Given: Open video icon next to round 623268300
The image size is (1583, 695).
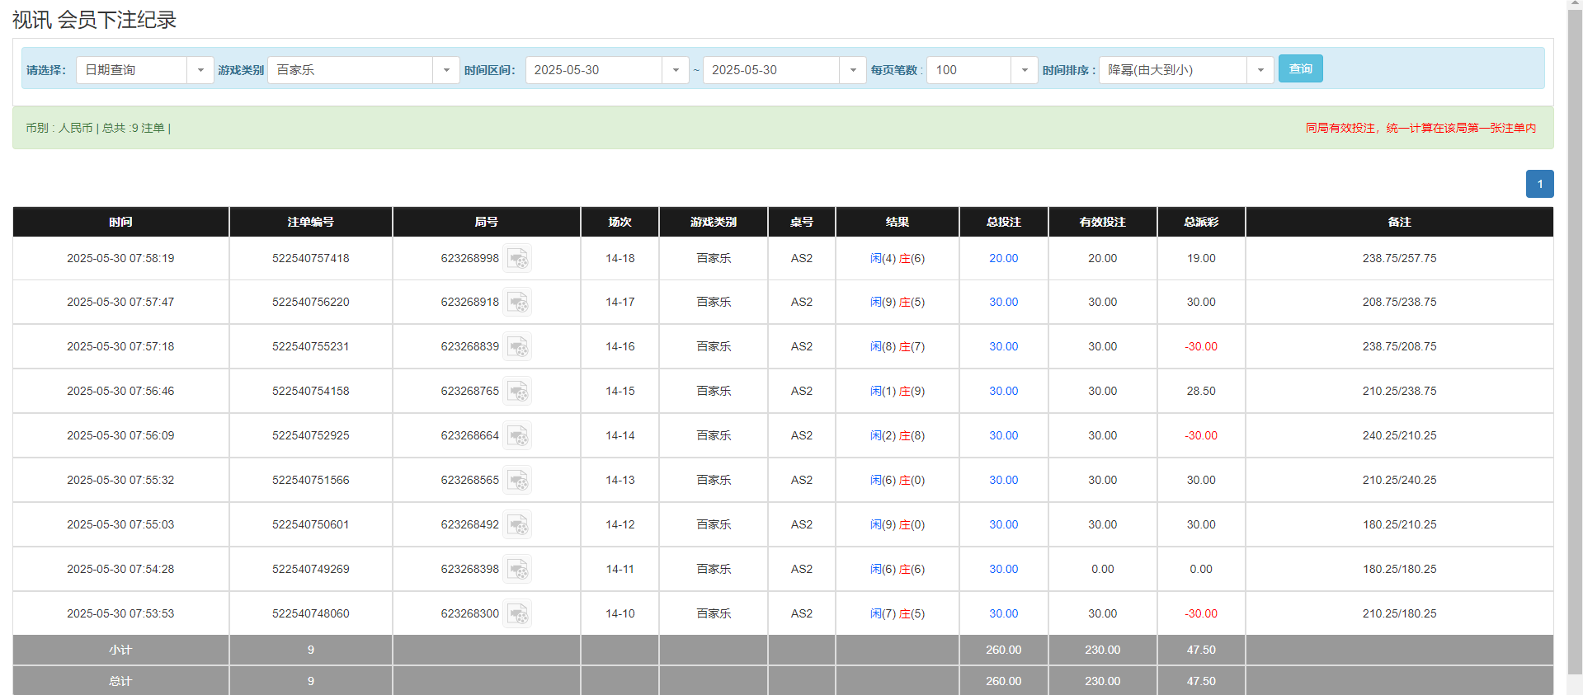Looking at the screenshot, I should (x=517, y=614).
